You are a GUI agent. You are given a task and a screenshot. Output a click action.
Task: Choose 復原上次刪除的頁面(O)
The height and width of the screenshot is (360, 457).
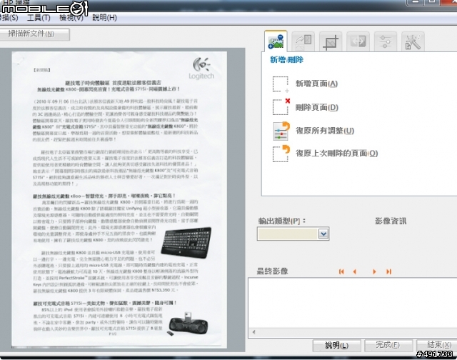pos(336,154)
